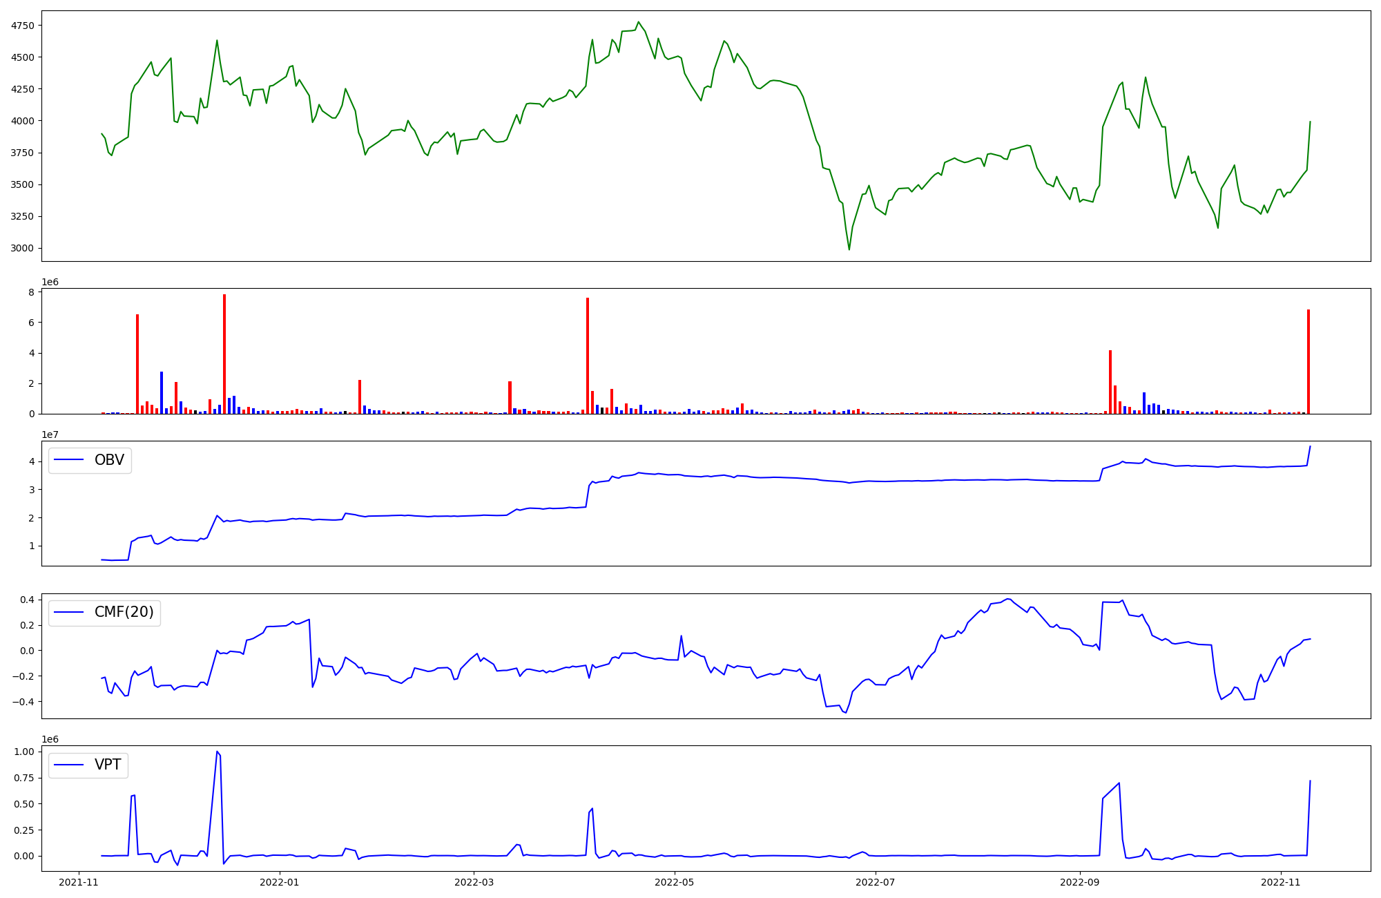
Task: Click the 2022-09 x-axis date label
Action: (1079, 882)
